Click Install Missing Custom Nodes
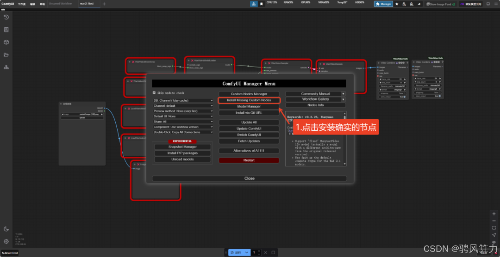This screenshot has width=500, height=257. coord(249,100)
